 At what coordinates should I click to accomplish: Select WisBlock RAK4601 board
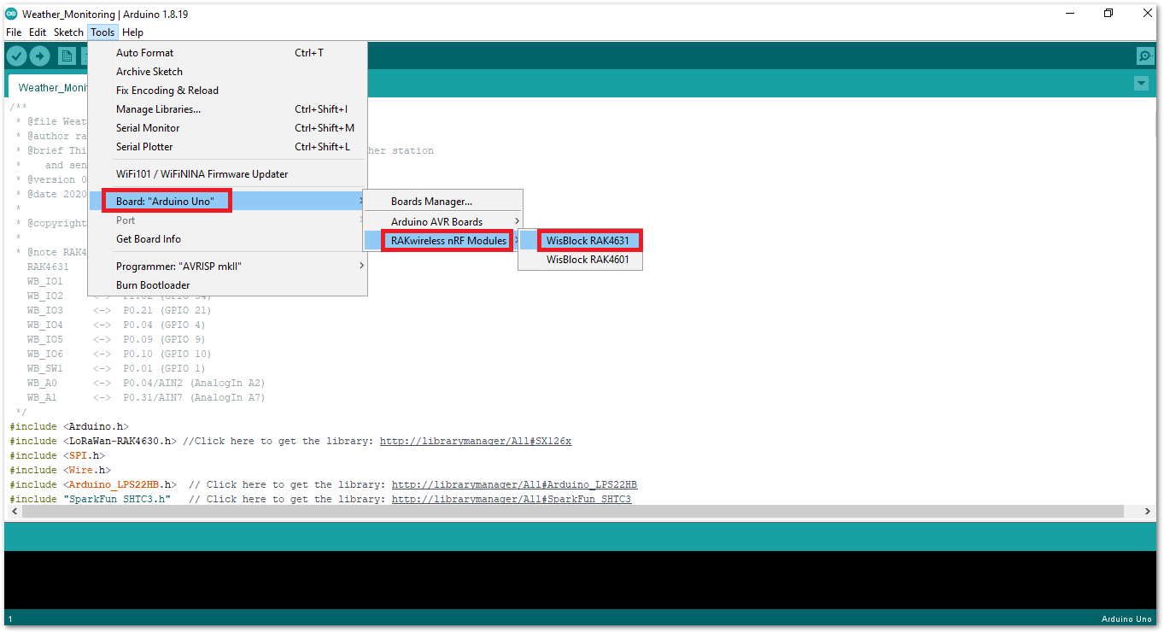coord(588,260)
